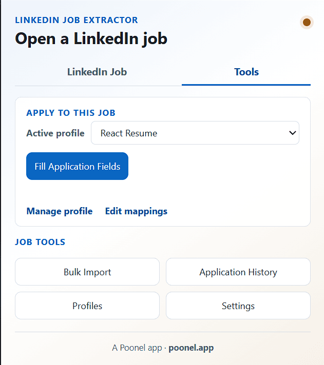324x365 pixels.
Task: Select the Tools tab
Action: [x=246, y=72]
